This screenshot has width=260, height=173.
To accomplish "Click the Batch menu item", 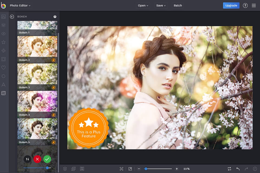I will 178,5.
